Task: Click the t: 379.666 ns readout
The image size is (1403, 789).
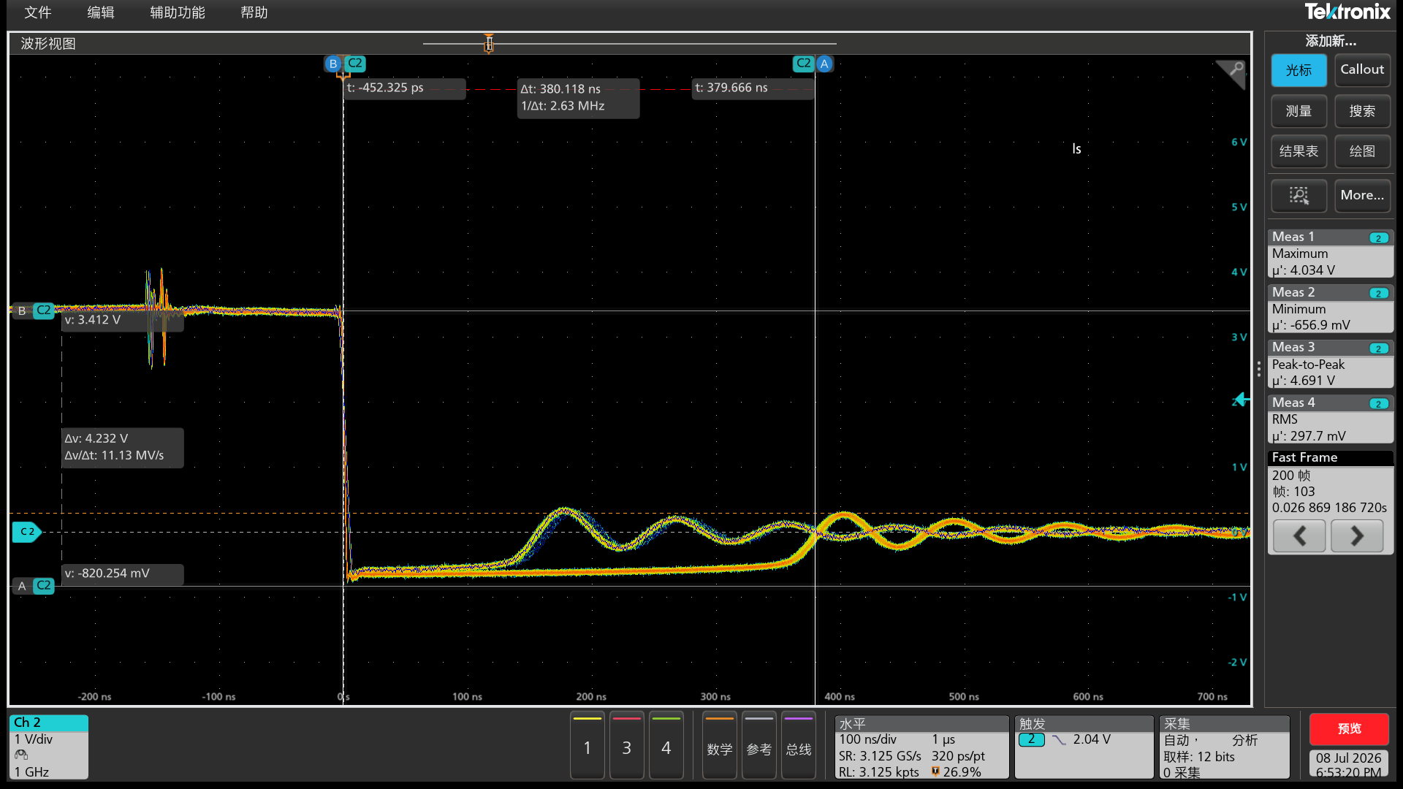Action: coord(753,88)
